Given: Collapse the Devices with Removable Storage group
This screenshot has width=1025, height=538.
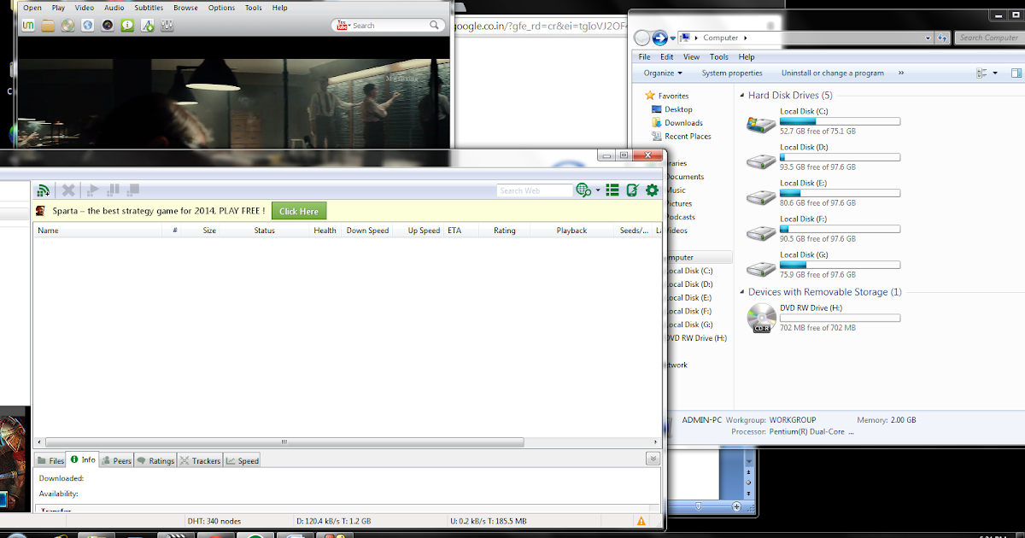Looking at the screenshot, I should point(741,292).
